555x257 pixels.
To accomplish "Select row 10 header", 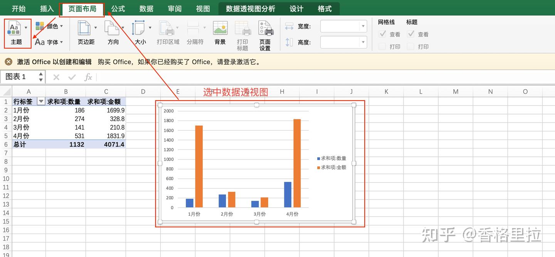I will point(6,178).
